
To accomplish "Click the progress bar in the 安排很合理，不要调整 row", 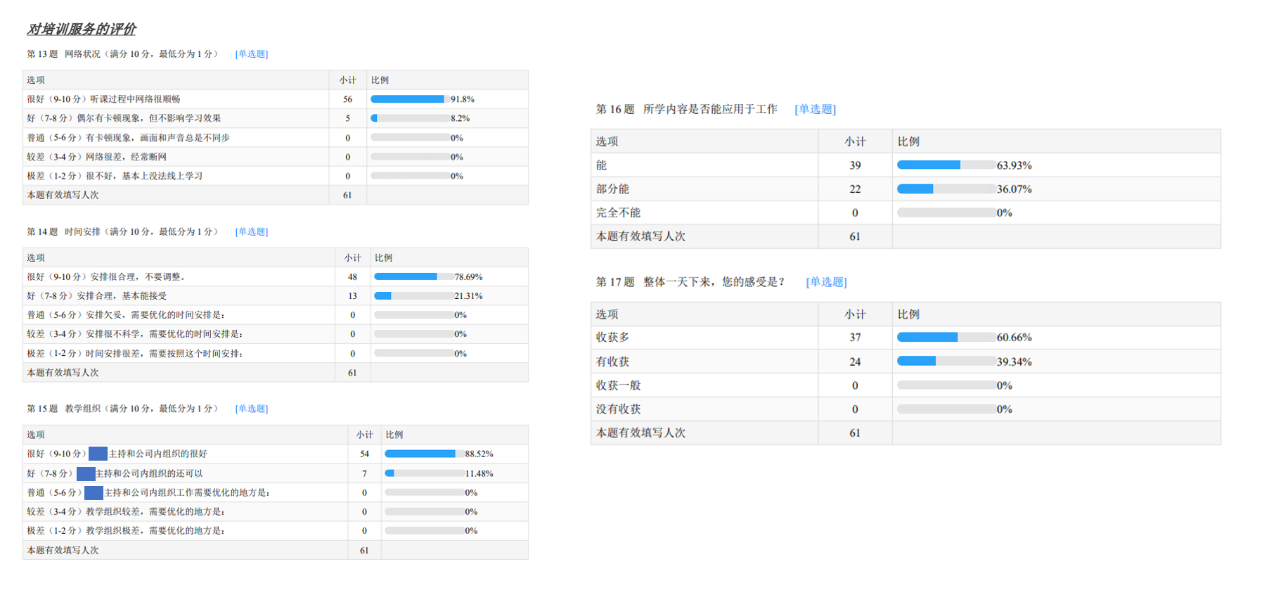I will tap(413, 276).
